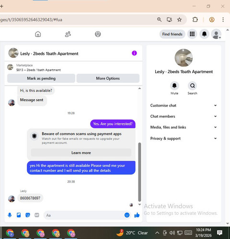Click the '8608678697' message
Screen dimensions: 230x239
pos(30,198)
